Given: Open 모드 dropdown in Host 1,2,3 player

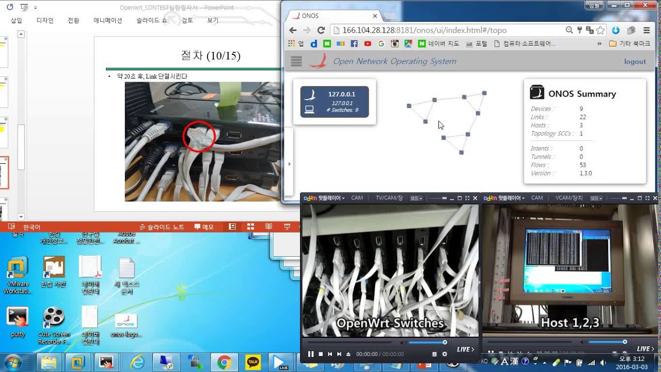Looking at the screenshot, I should click(x=596, y=198).
